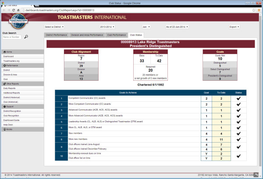Open the Division & Area link
This screenshot has width=263, height=179.
[23, 75]
